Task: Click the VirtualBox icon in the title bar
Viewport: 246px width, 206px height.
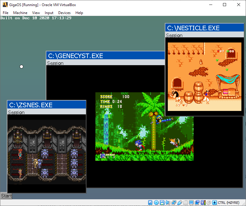Action: pyautogui.click(x=5, y=5)
